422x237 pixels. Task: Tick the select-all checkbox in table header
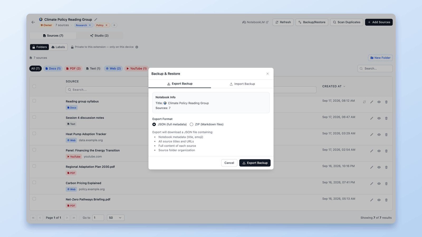34,86
